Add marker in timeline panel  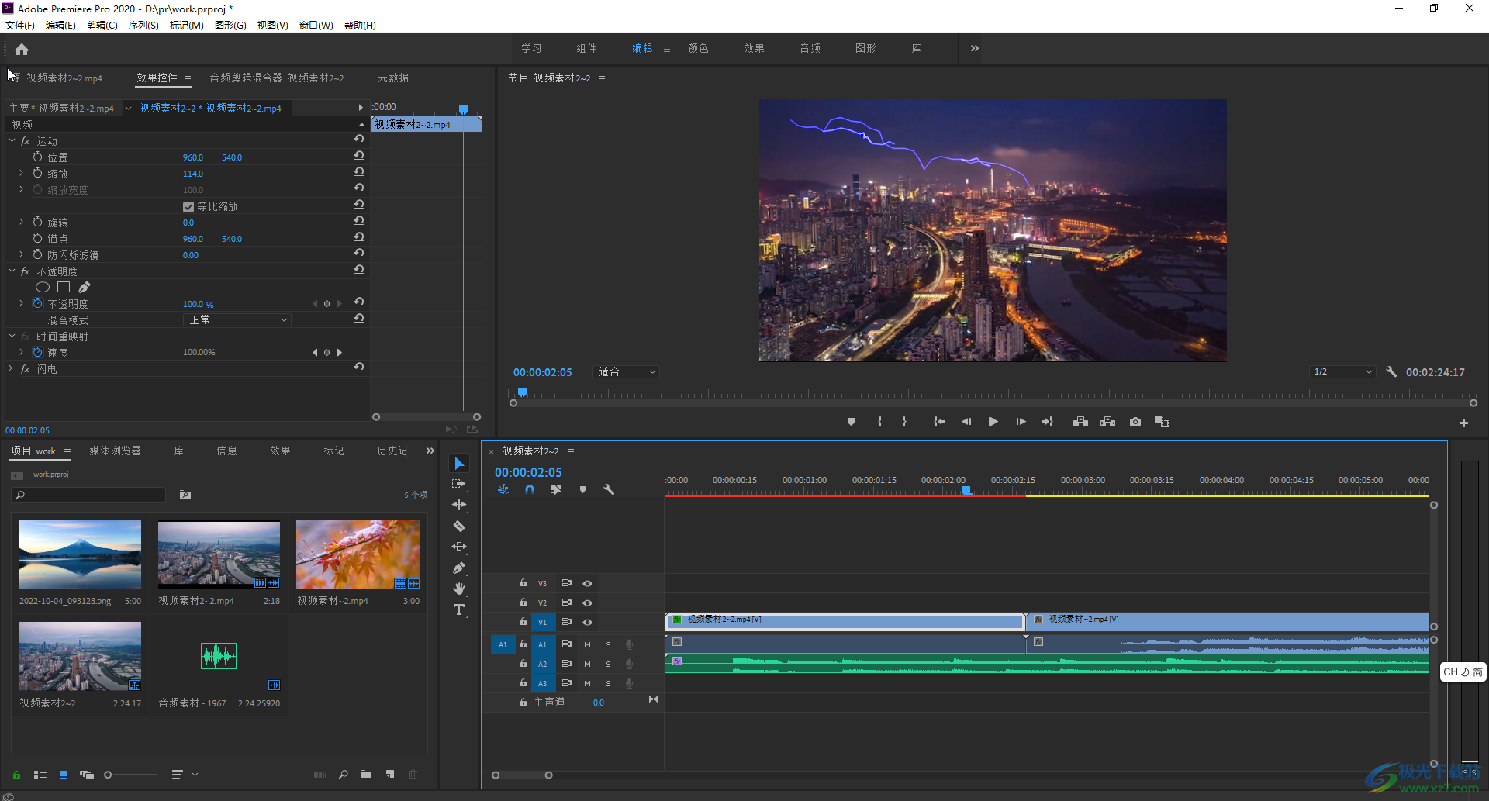(x=582, y=489)
